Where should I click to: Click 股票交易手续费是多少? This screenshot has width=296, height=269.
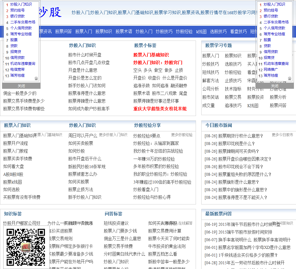pos(24,101)
